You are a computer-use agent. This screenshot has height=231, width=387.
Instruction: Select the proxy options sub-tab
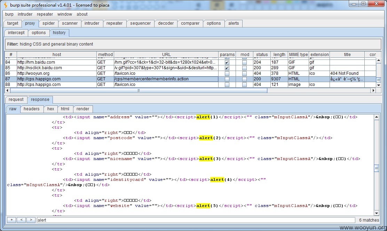[x=39, y=33]
